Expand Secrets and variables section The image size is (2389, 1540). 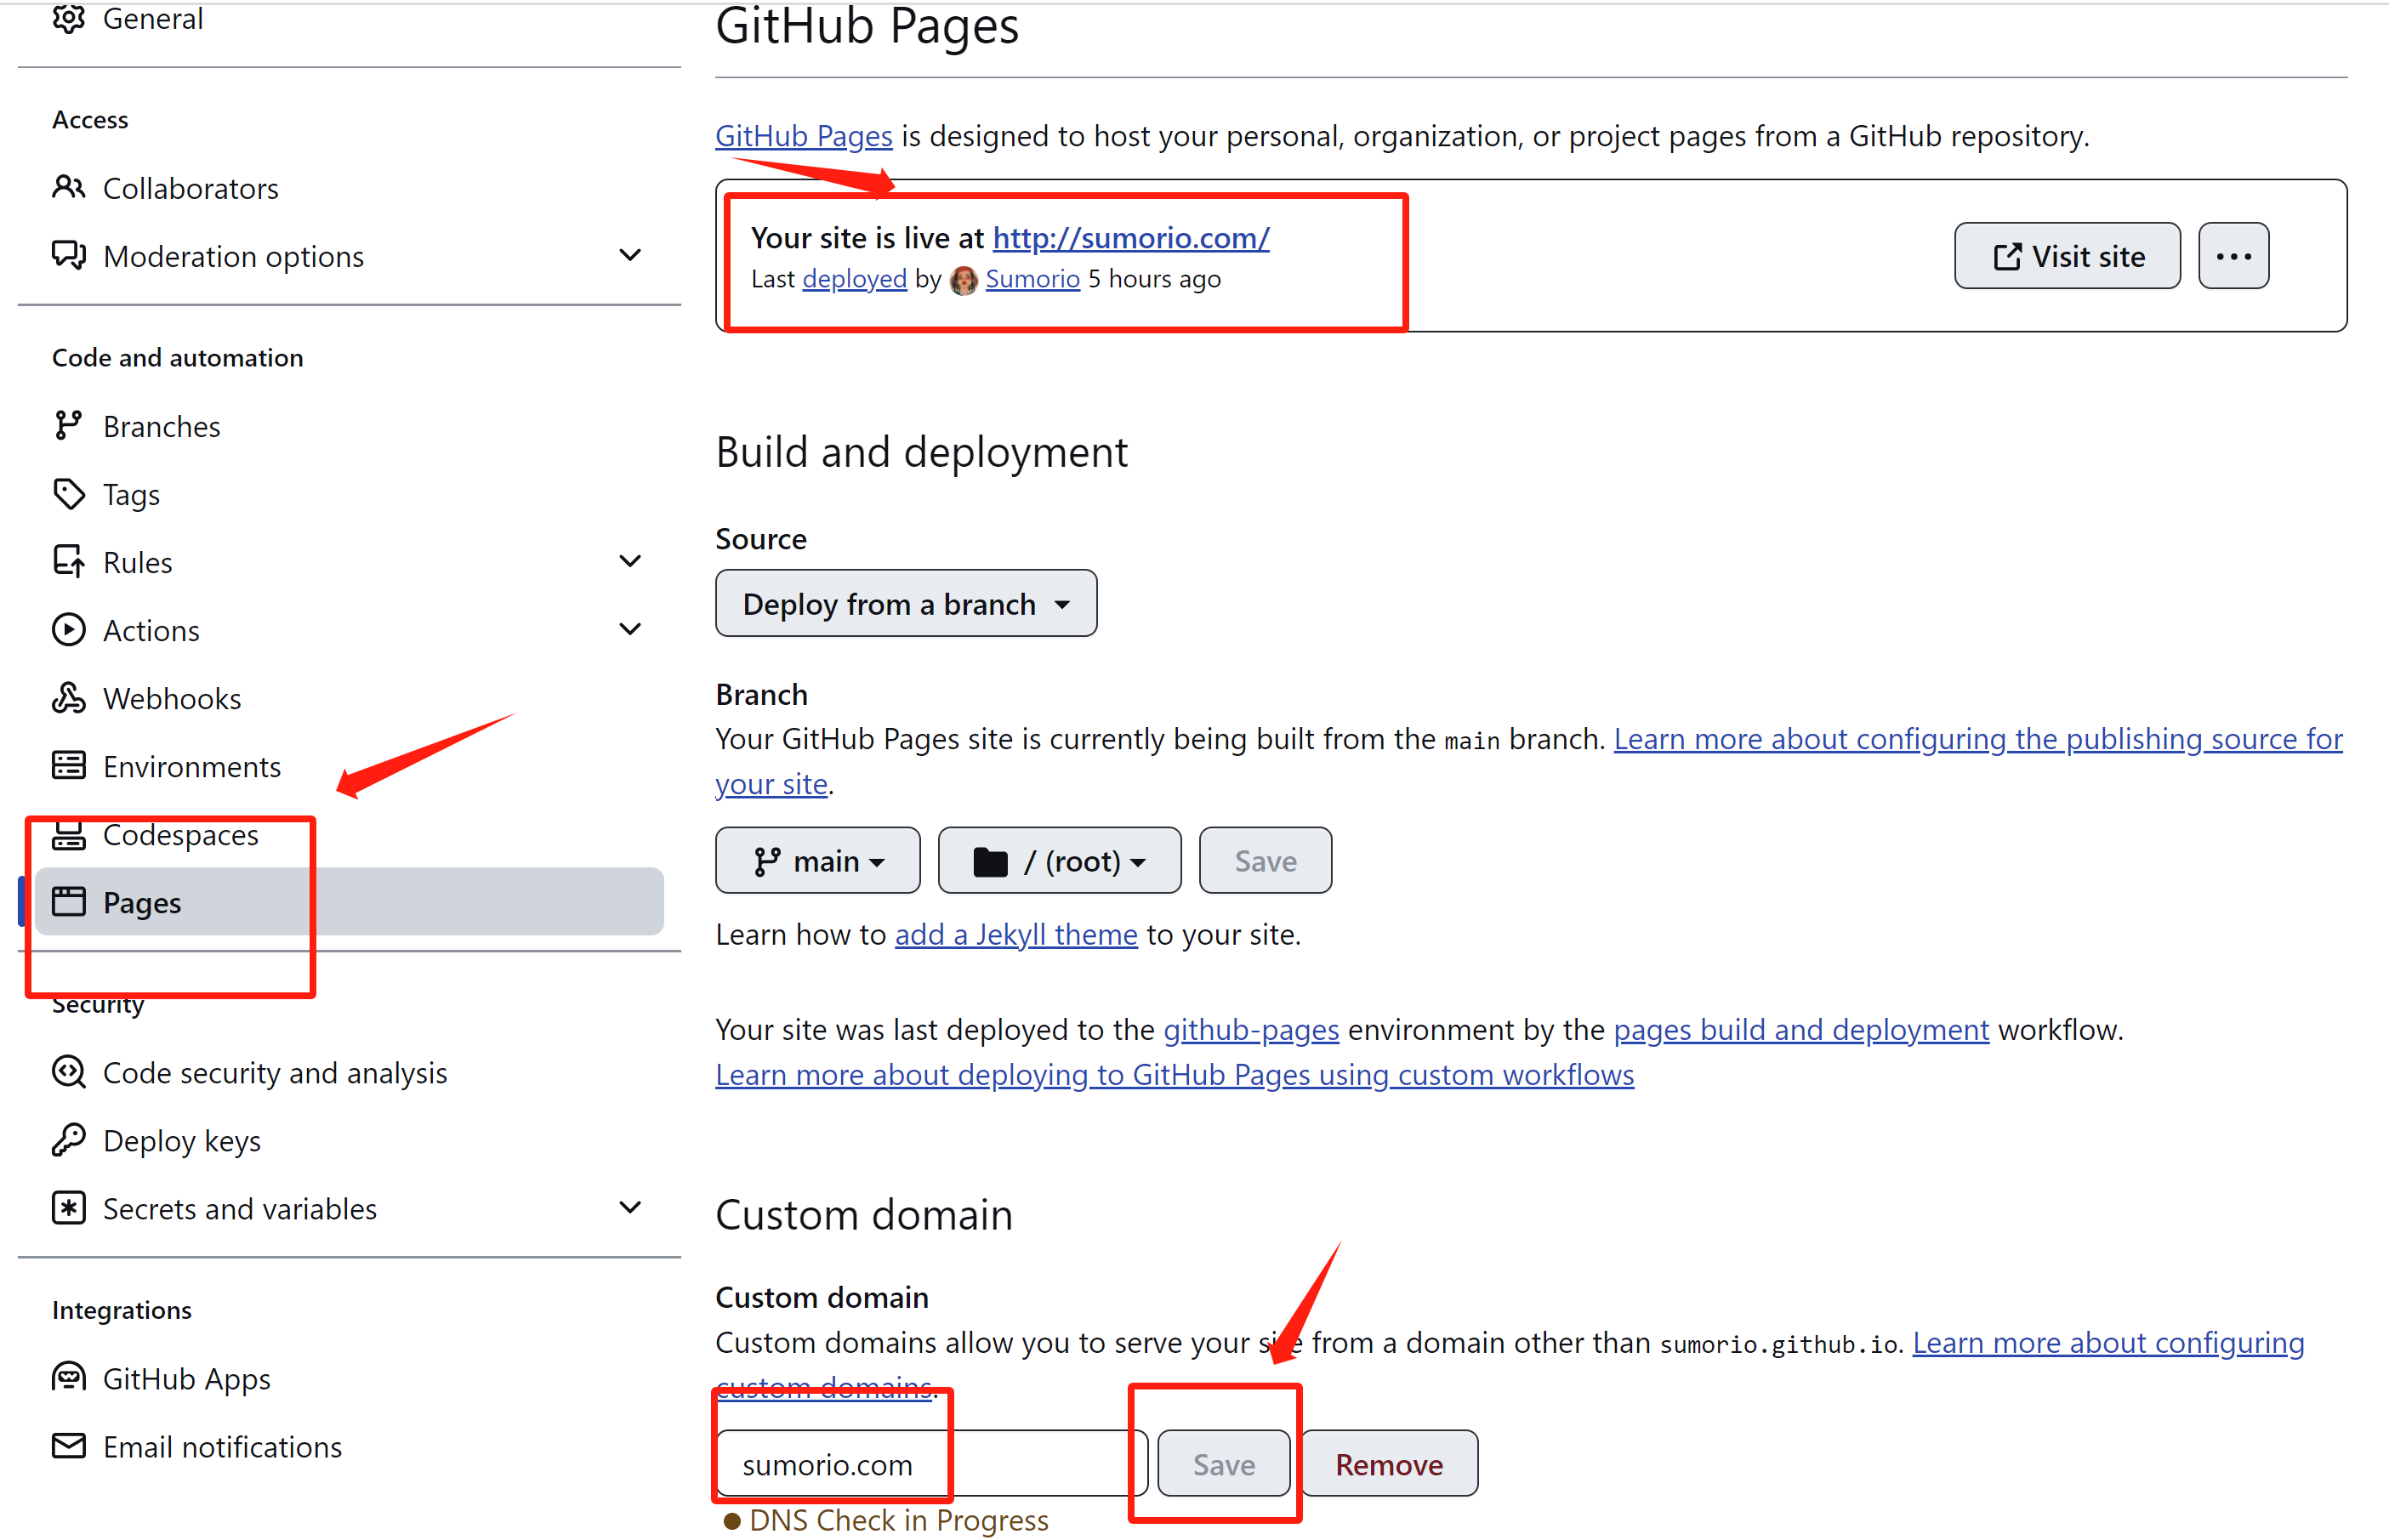629,1208
